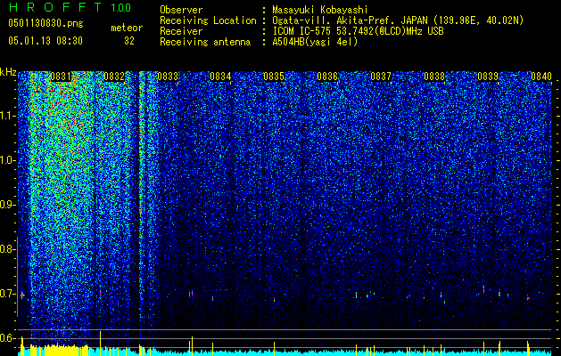
Task: Click the meteor echo just below the 0835 marker line
Action: coord(274,300)
